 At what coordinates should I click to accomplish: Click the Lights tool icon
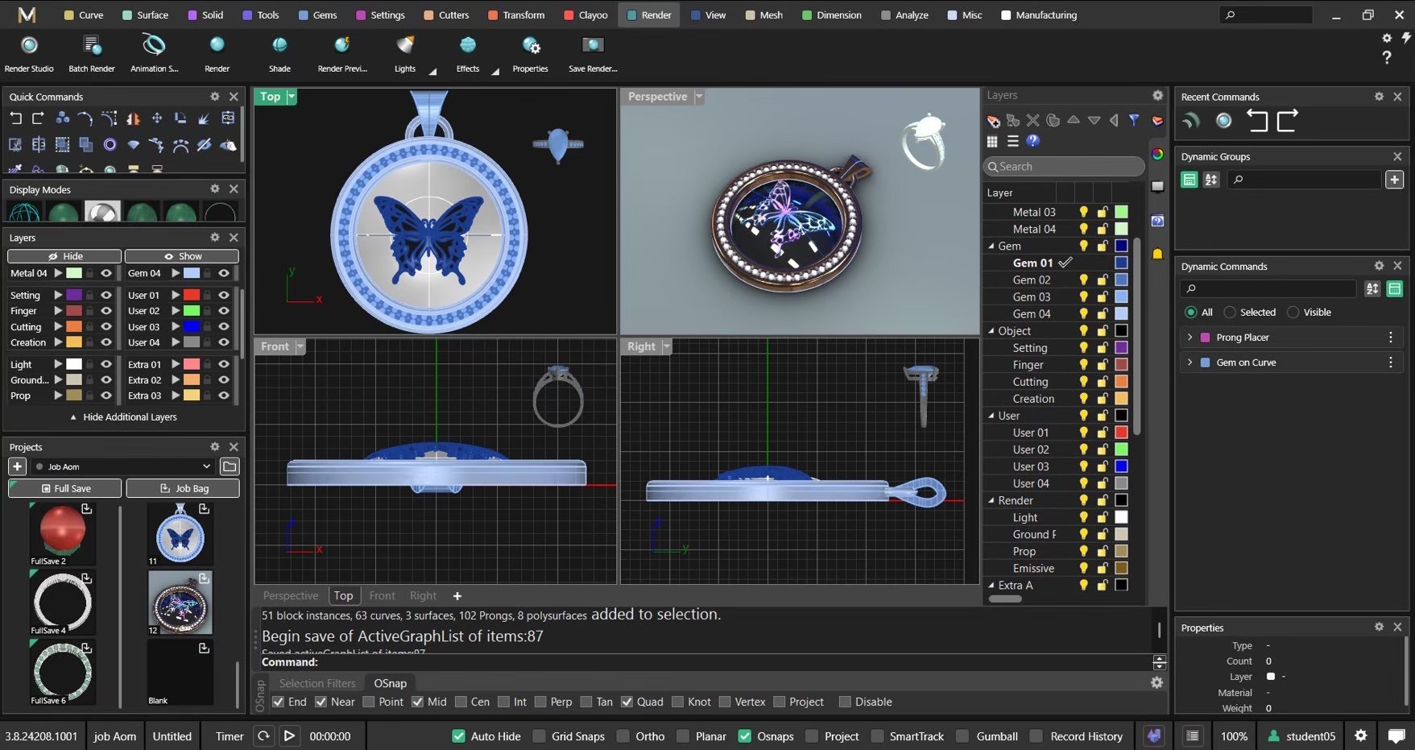(405, 45)
